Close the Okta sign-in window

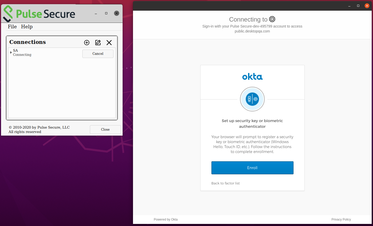click(367, 6)
